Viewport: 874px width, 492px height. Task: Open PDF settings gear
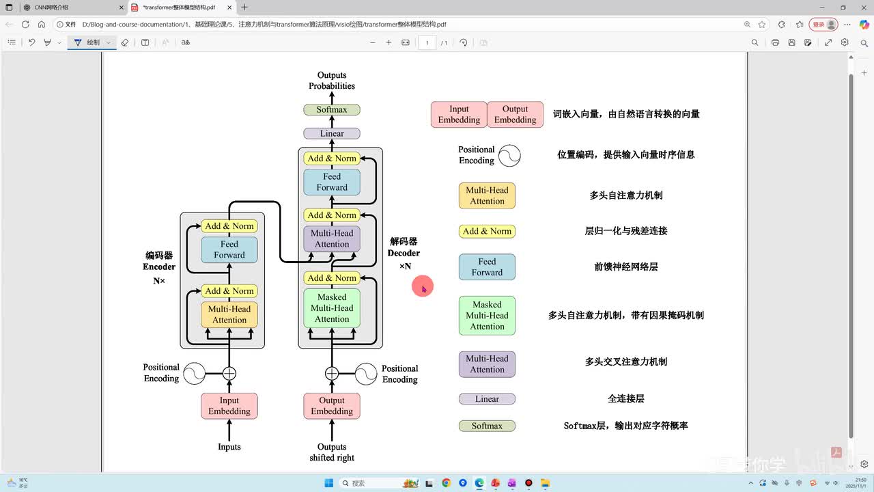[845, 42]
